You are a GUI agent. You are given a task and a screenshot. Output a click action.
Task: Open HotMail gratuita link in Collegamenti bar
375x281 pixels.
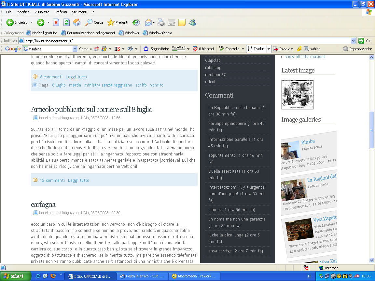click(42, 33)
